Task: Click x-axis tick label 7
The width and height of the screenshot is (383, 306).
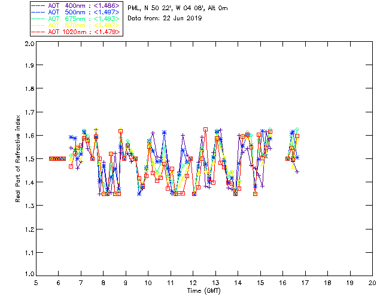Action: click(81, 283)
